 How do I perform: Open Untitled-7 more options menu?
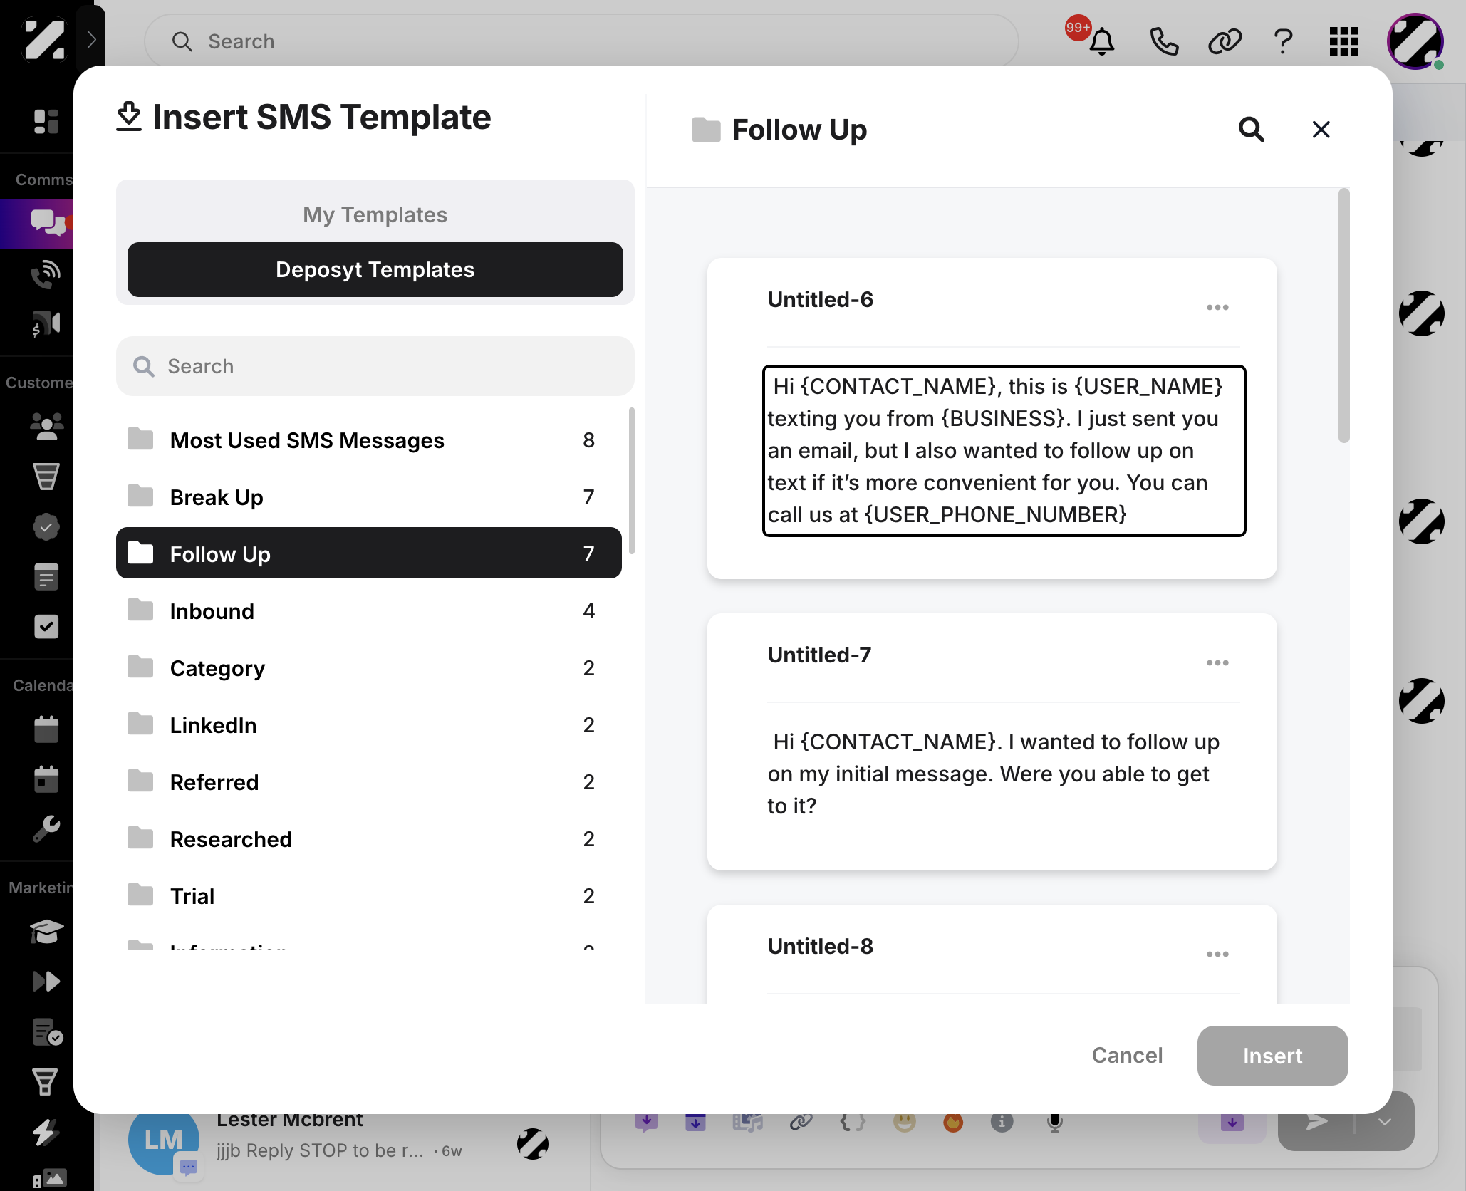(1217, 663)
